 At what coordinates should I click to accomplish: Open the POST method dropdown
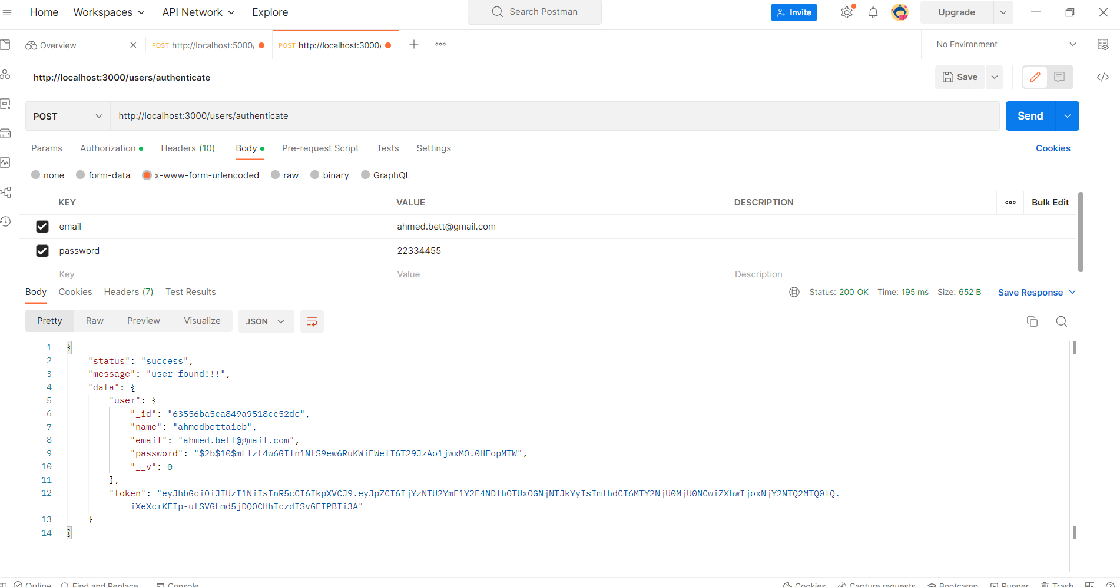[x=68, y=116]
